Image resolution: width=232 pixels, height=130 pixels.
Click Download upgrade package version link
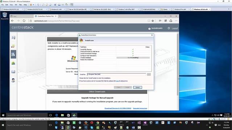118,108
